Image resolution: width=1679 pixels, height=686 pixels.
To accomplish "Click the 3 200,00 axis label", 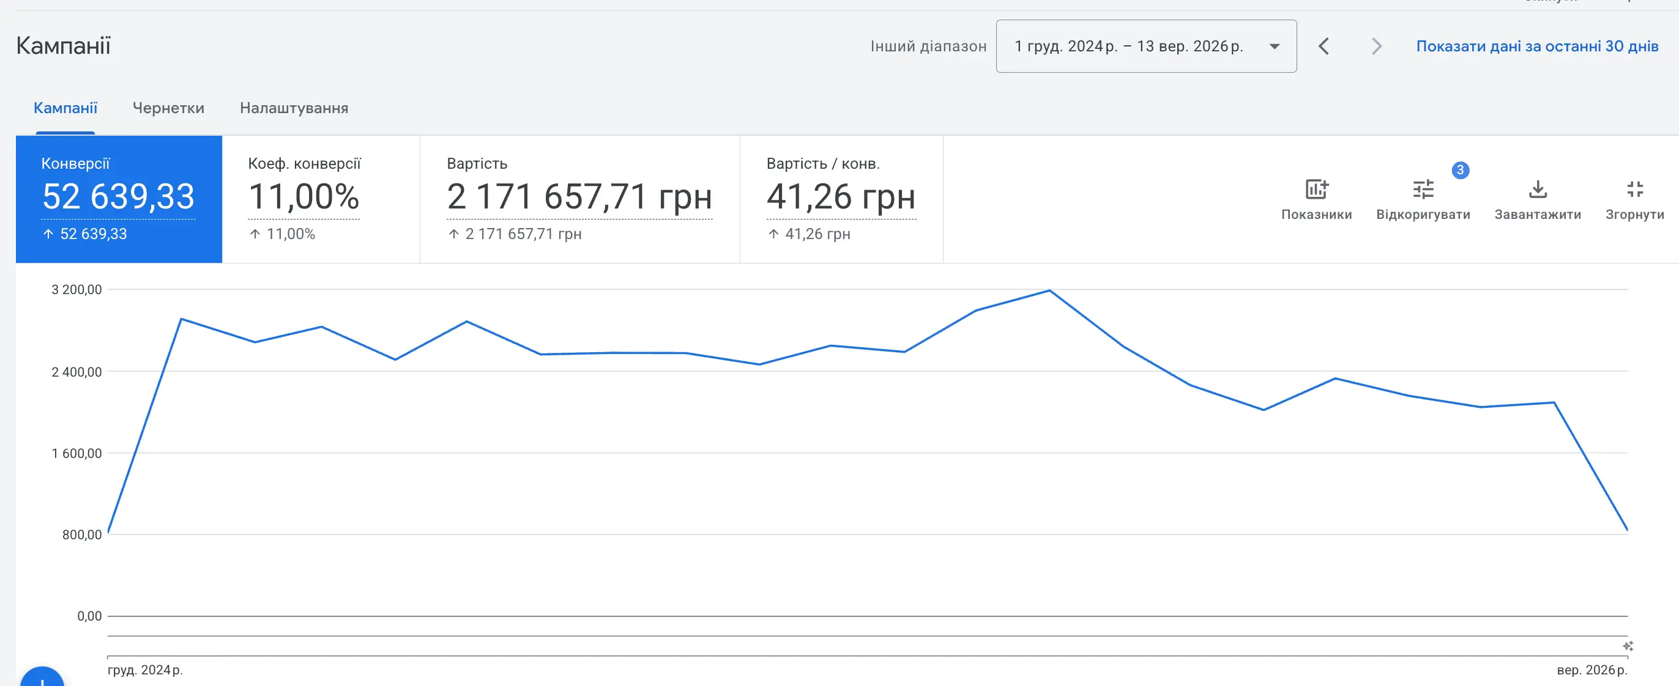I will click(77, 289).
